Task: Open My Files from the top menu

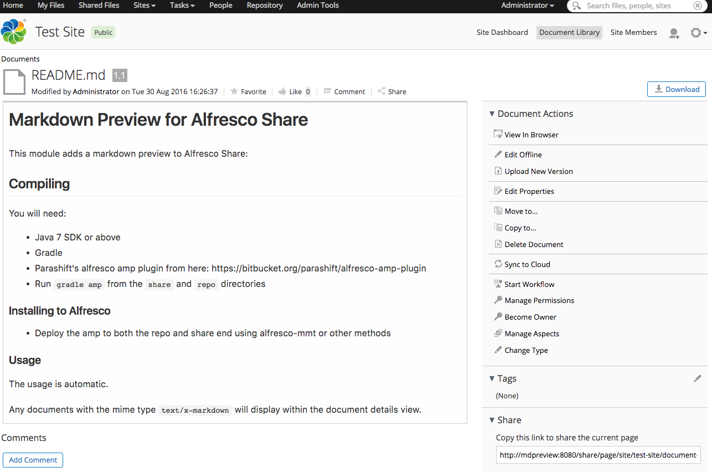Action: pyautogui.click(x=51, y=6)
